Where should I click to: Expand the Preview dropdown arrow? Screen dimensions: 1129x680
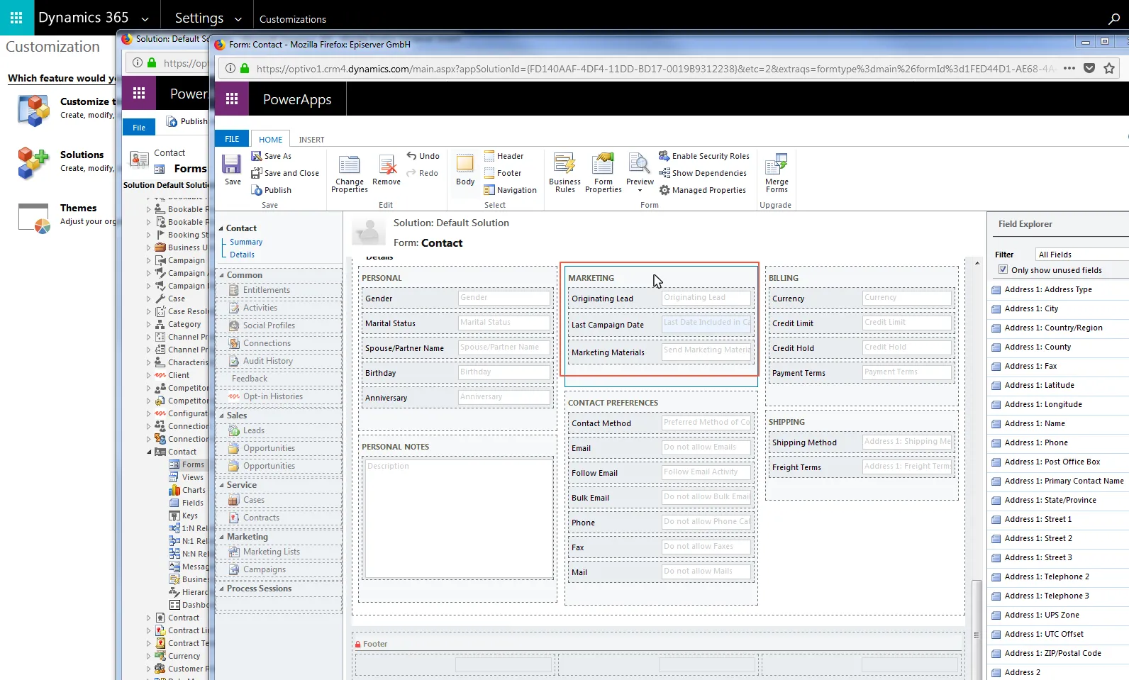tap(640, 191)
